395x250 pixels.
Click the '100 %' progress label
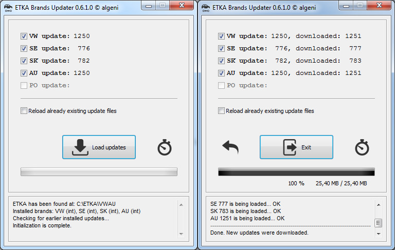coord(296,184)
